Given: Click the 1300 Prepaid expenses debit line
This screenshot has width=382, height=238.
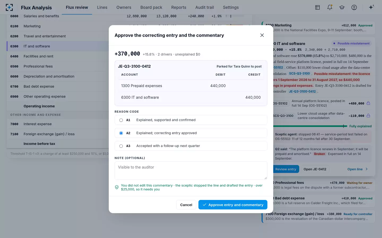Looking at the screenshot, I should (191, 86).
